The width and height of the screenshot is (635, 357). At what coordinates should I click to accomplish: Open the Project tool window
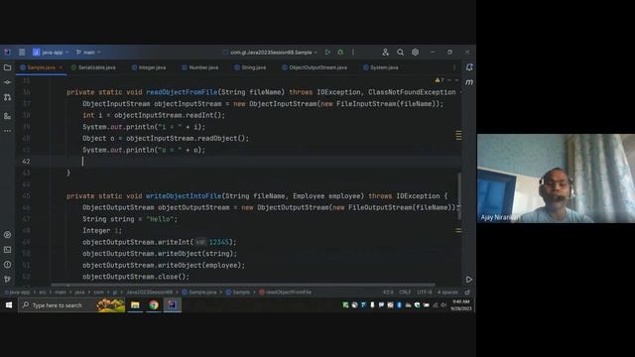tap(7, 67)
